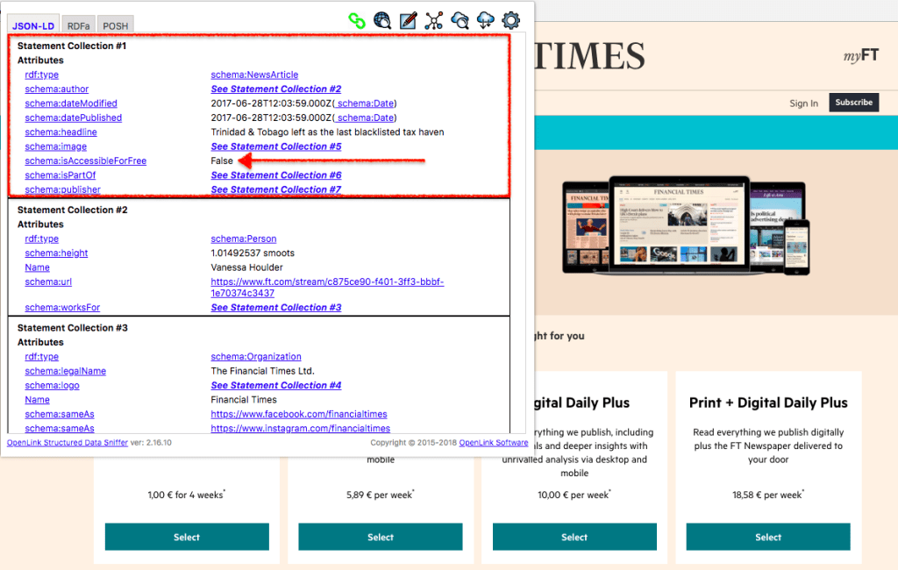Open the instagram.com/financialtimes link
The width and height of the screenshot is (898, 570).
tap(300, 428)
